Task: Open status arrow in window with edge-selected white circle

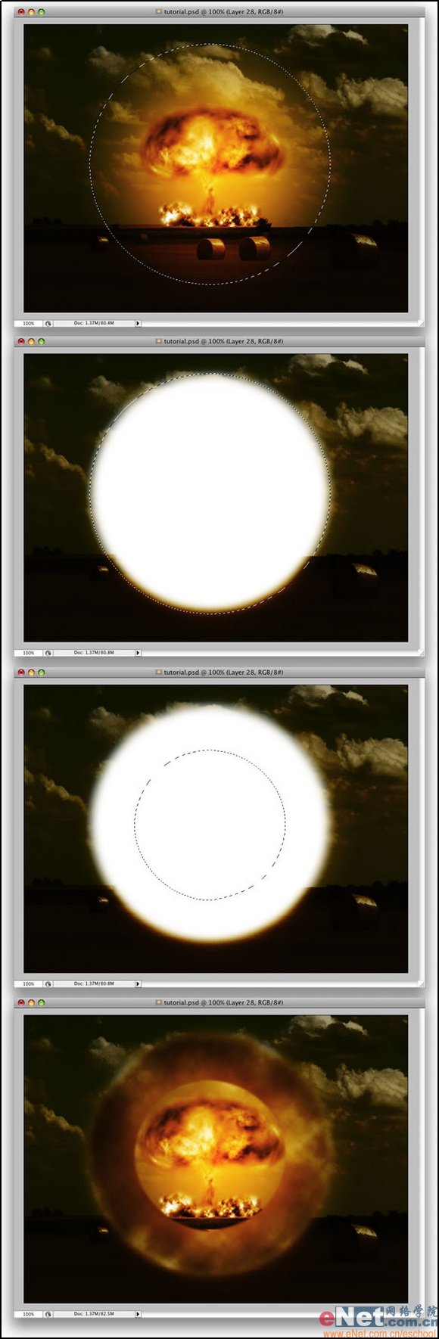Action: pos(138,652)
